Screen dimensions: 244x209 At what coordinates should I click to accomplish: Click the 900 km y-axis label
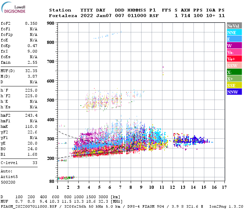point(51,23)
